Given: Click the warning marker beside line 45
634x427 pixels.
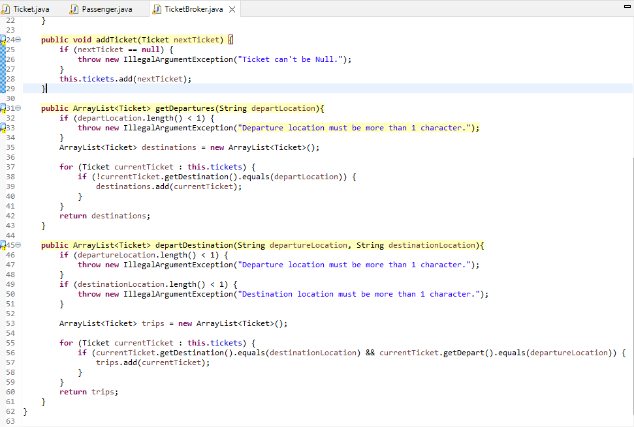Looking at the screenshot, I should coord(3,244).
